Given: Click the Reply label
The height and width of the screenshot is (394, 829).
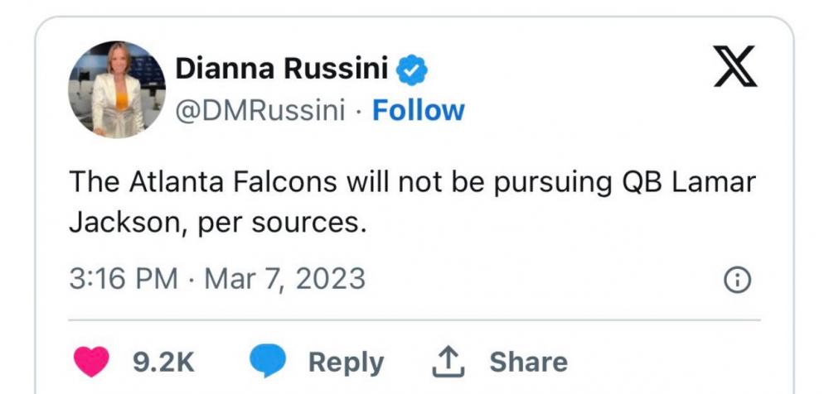Looking at the screenshot, I should (x=346, y=362).
